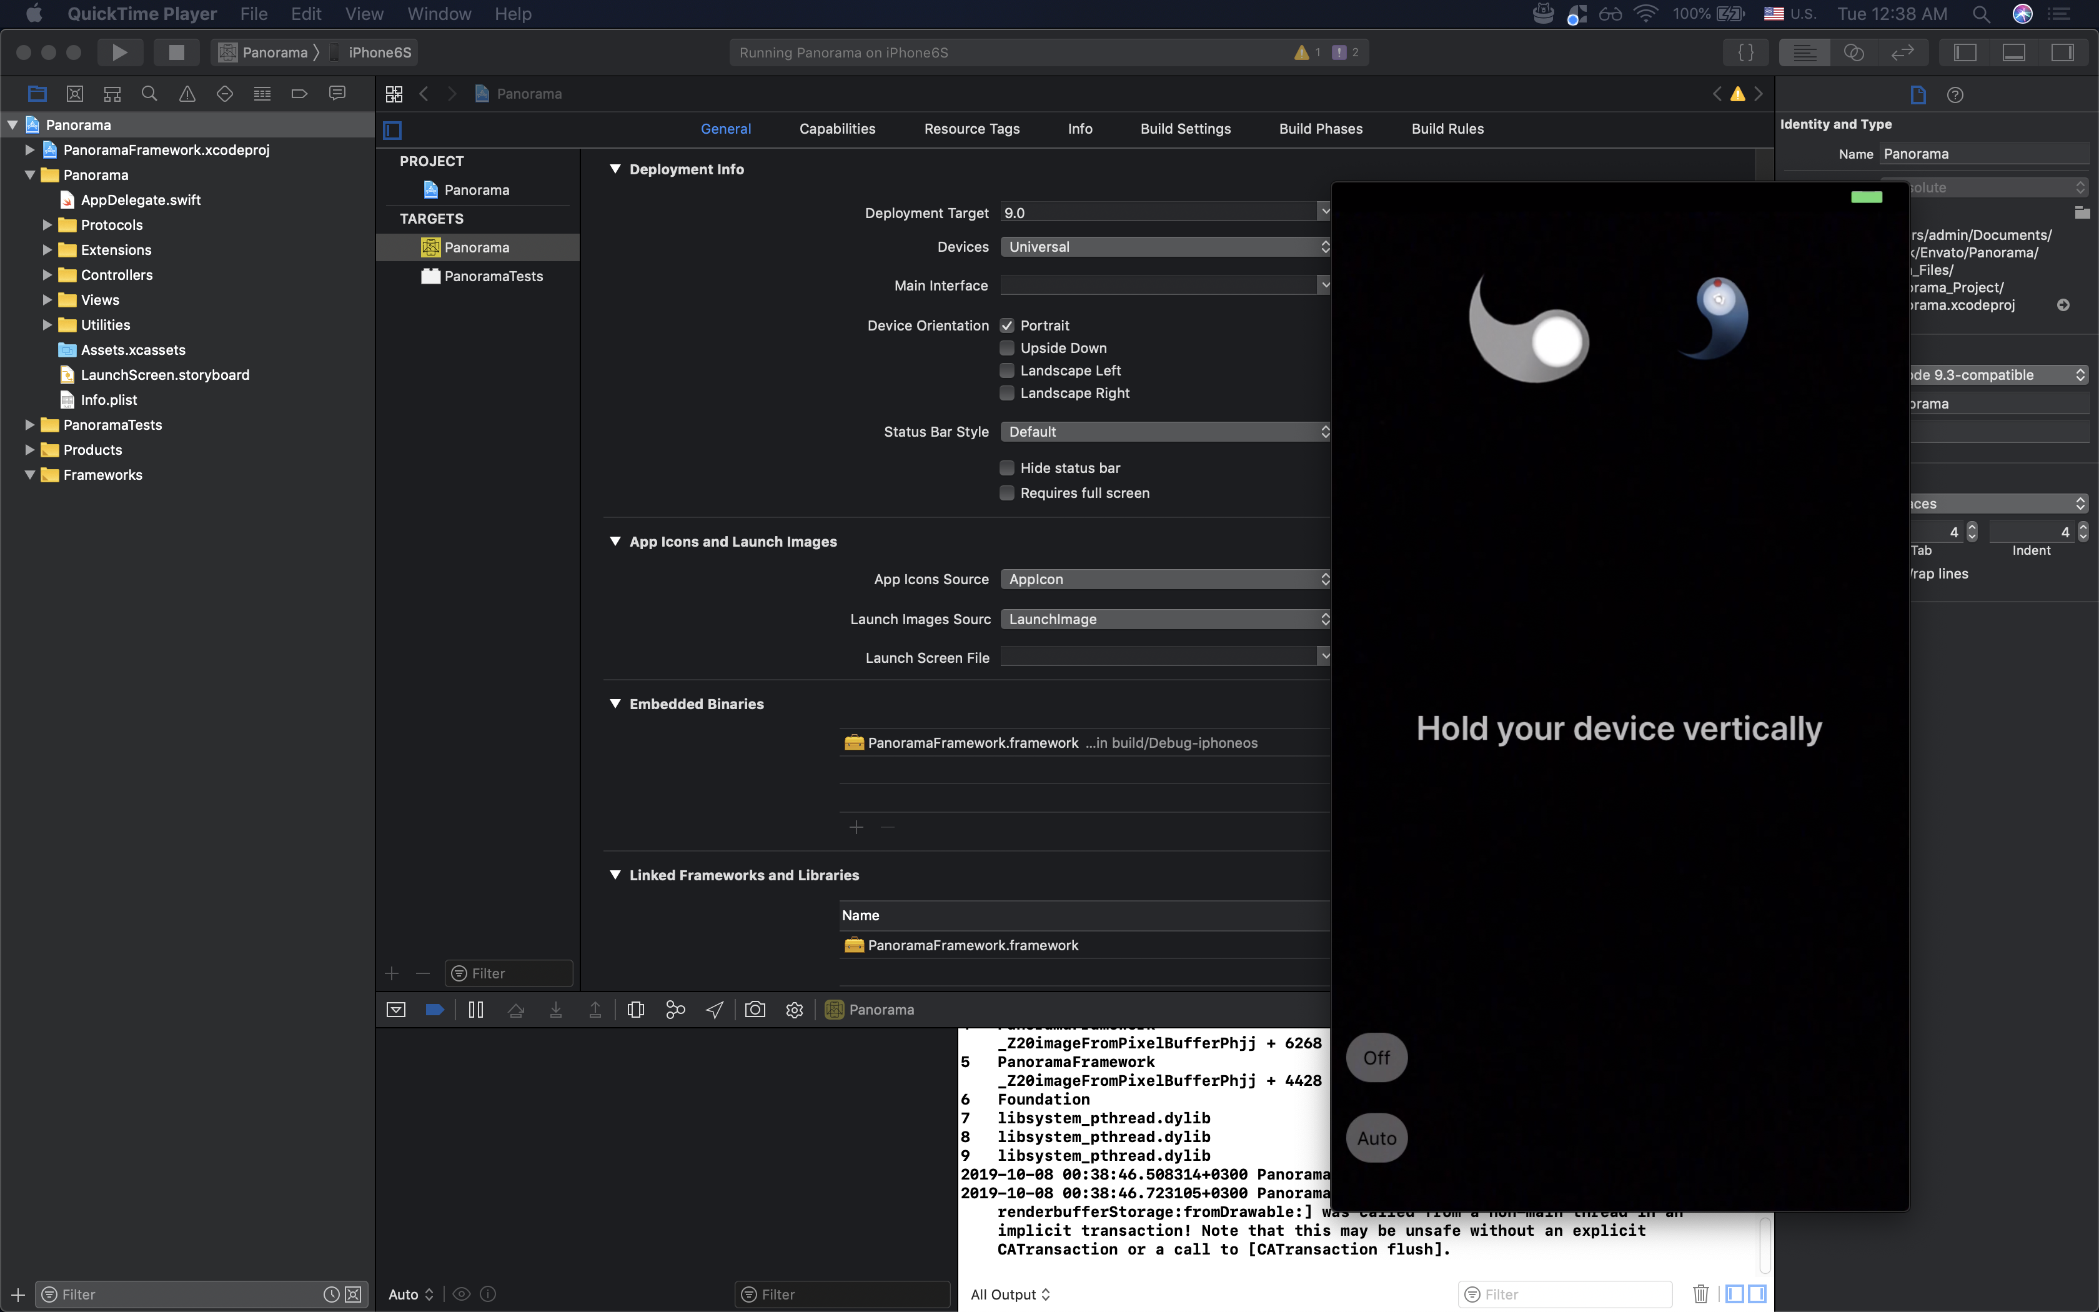The height and width of the screenshot is (1312, 2099).
Task: Select the PanoramaTests target
Action: 493,276
